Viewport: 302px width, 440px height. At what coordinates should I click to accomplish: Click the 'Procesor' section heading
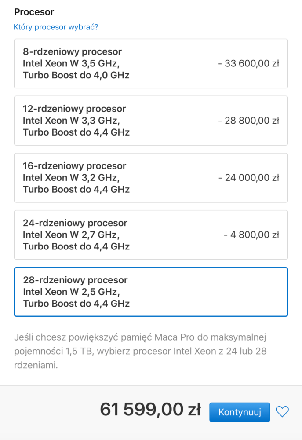(x=34, y=12)
